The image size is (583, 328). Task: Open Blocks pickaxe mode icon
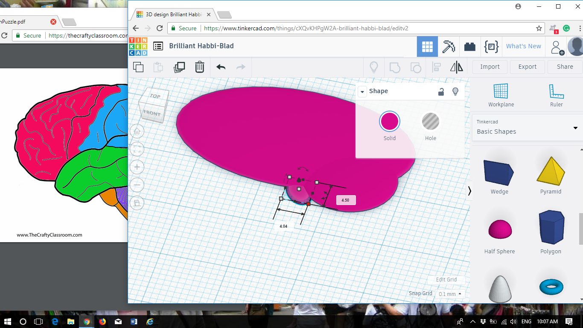449,46
